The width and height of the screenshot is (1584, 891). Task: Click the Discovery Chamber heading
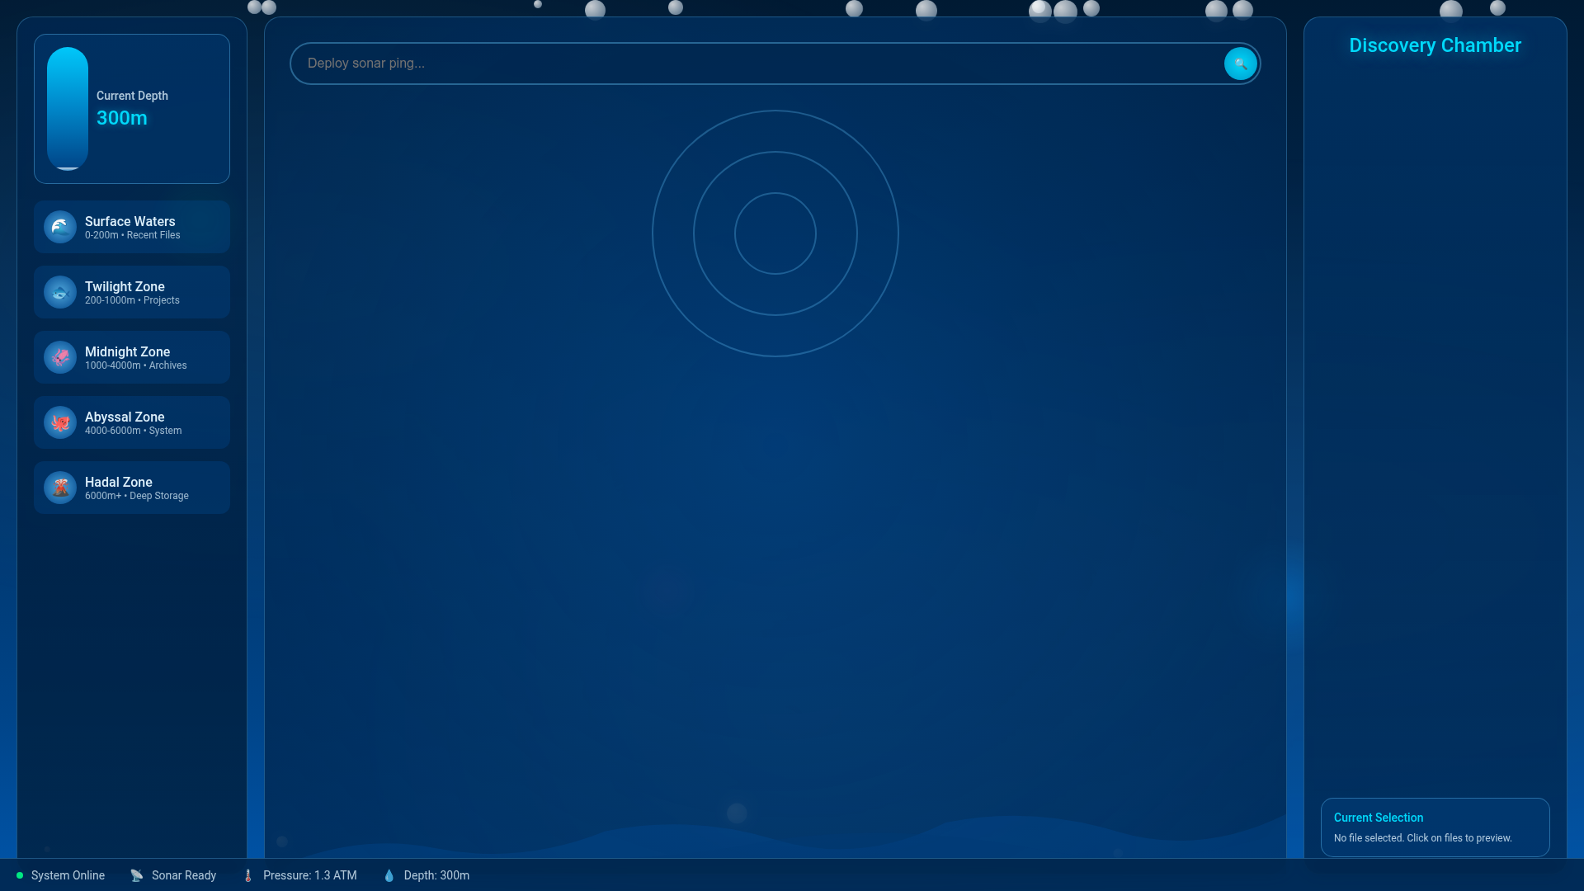pyautogui.click(x=1435, y=45)
